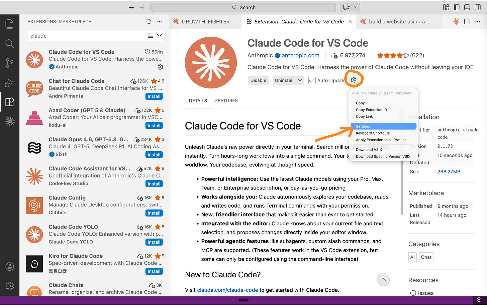This screenshot has width=487, height=305.
Task: Open the Extensions view more actions menu
Action: (160, 21)
